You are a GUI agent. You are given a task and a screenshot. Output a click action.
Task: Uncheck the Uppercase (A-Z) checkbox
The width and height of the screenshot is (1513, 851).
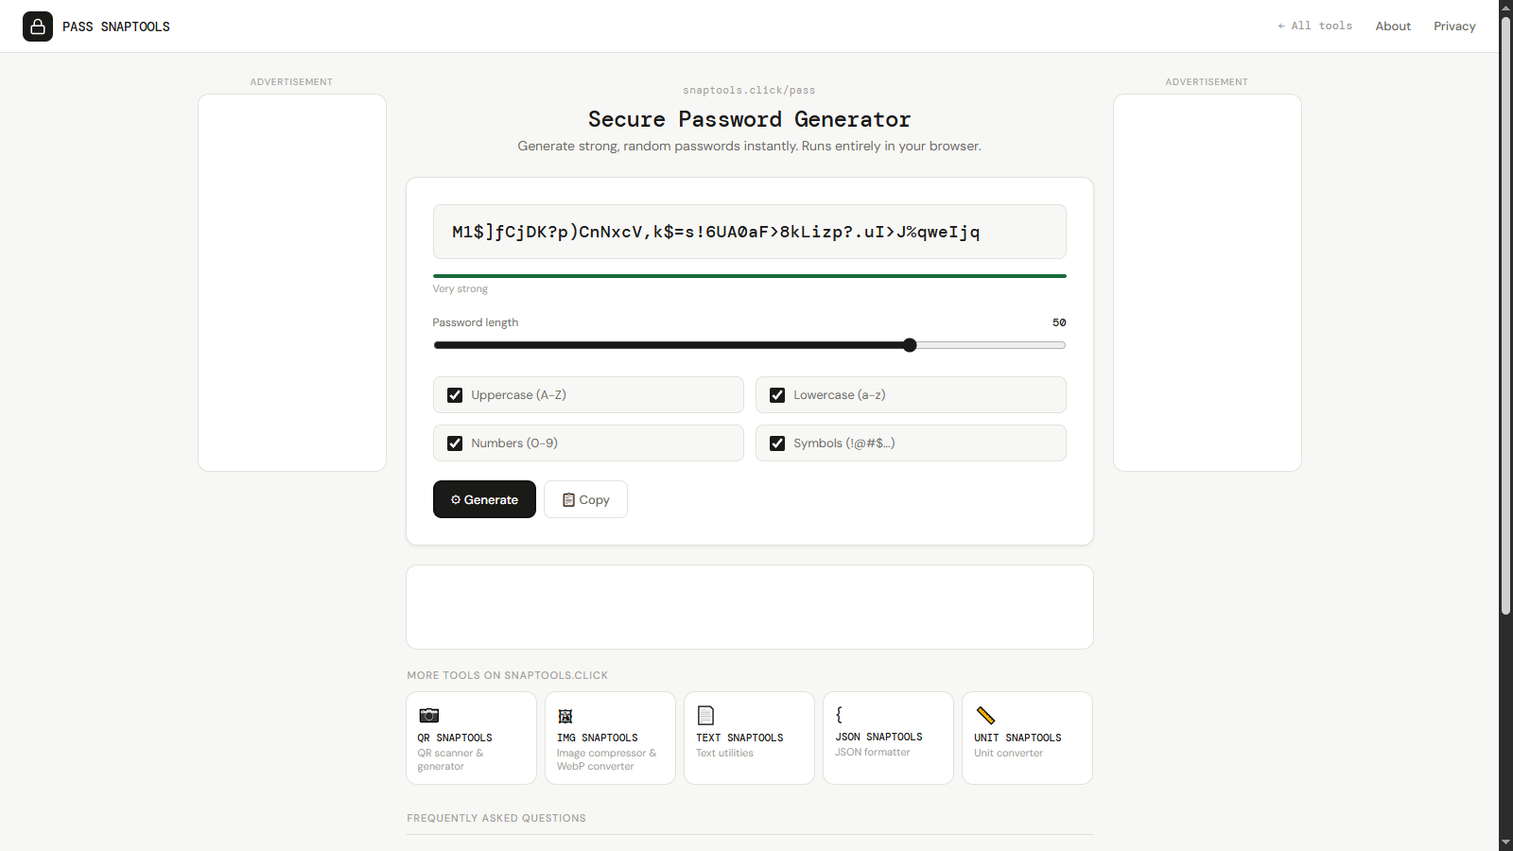click(x=455, y=395)
